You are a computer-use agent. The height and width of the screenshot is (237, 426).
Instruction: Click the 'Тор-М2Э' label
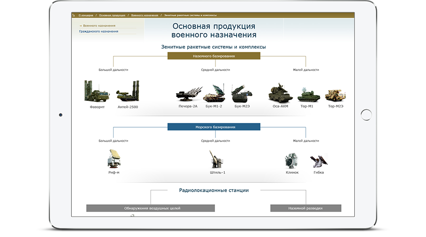coord(335,106)
